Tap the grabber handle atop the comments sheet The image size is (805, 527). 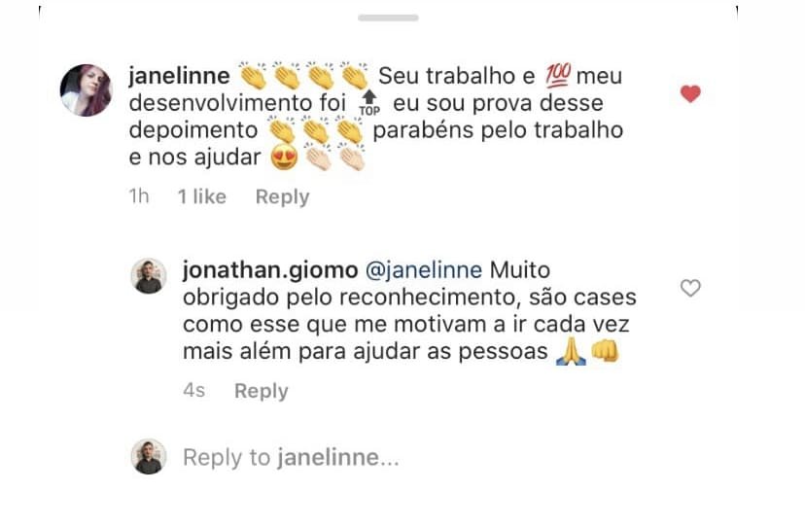388,18
